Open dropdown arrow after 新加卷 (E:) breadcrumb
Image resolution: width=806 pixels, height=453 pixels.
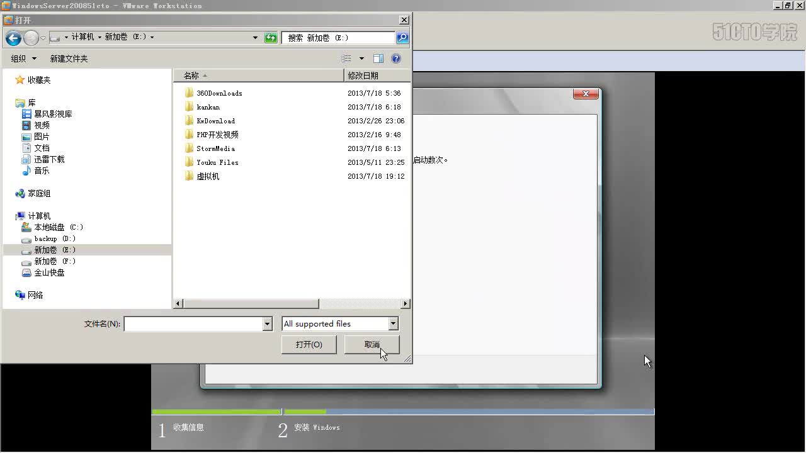pos(152,38)
